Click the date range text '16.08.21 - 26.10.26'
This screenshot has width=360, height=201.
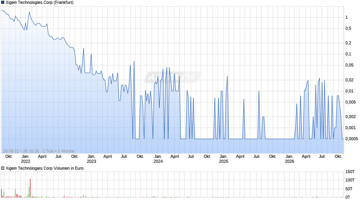coord(21,151)
